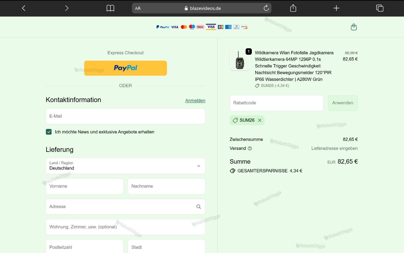Click the Mastercard payment logo
This screenshot has height=253, width=404.
click(x=184, y=27)
